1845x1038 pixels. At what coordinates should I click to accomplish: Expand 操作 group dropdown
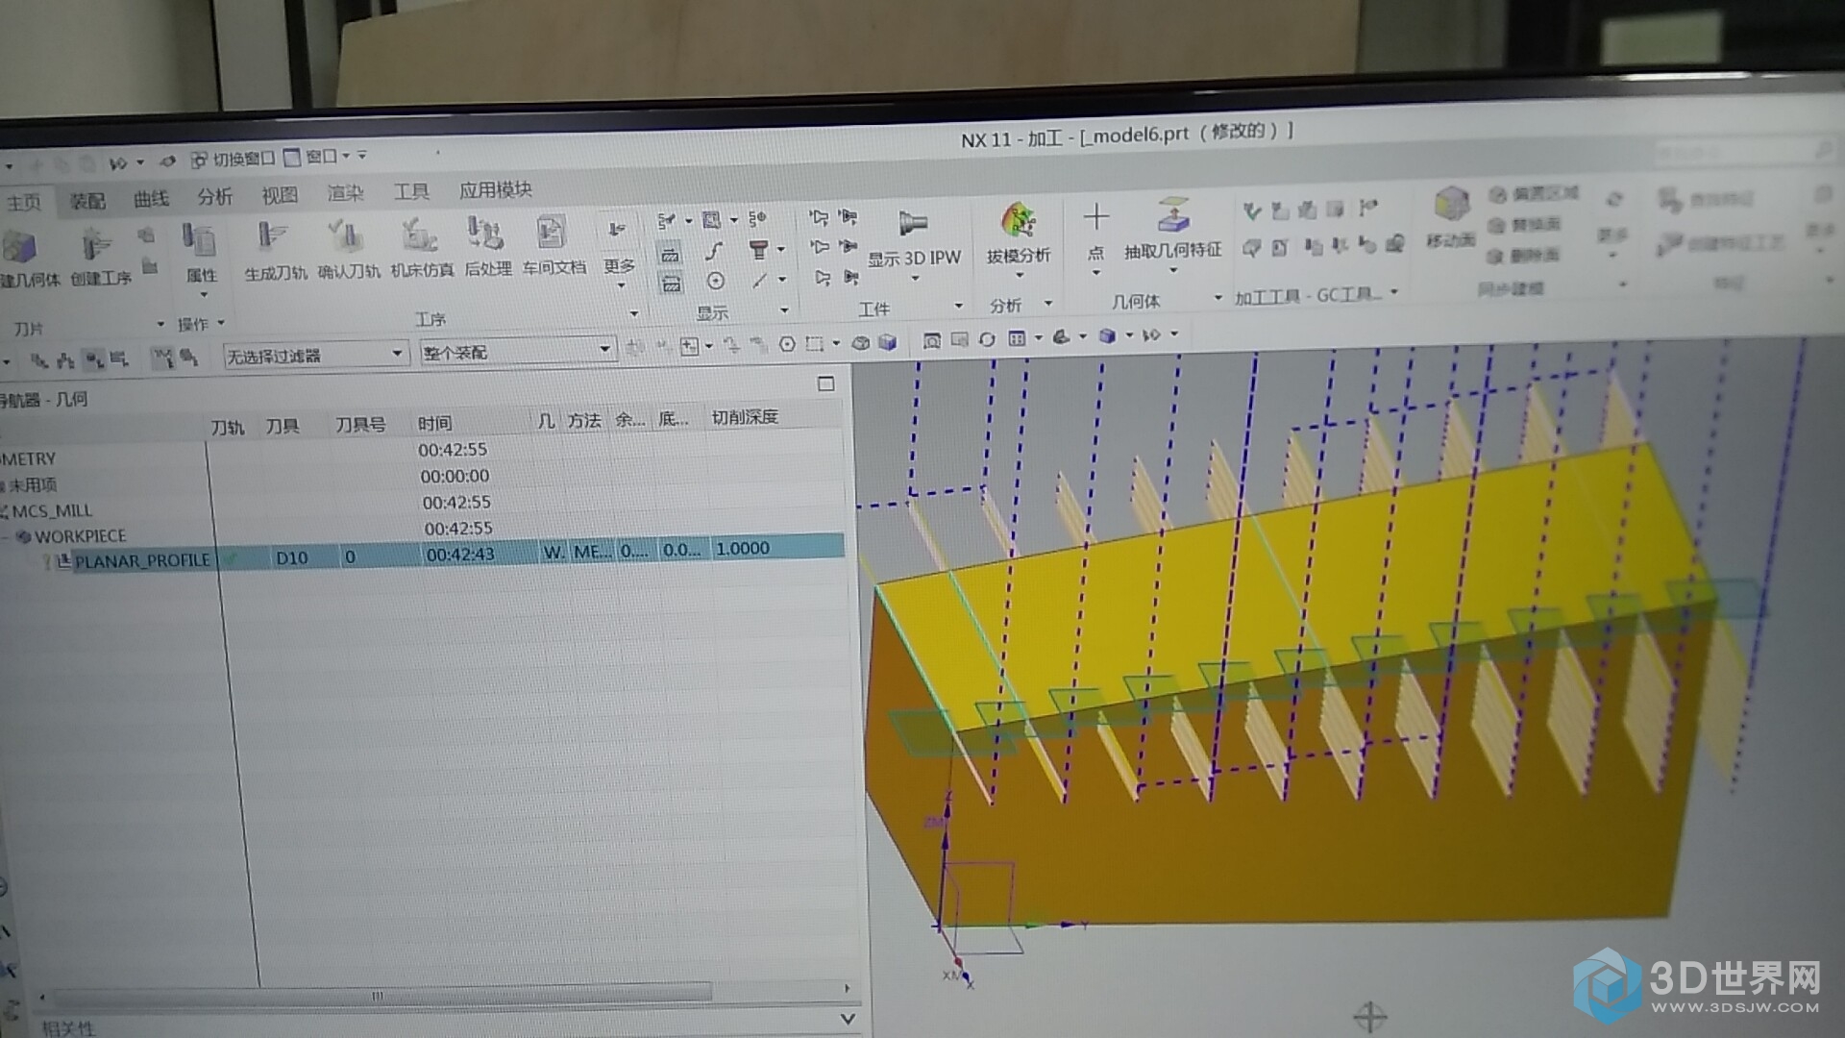point(221,323)
